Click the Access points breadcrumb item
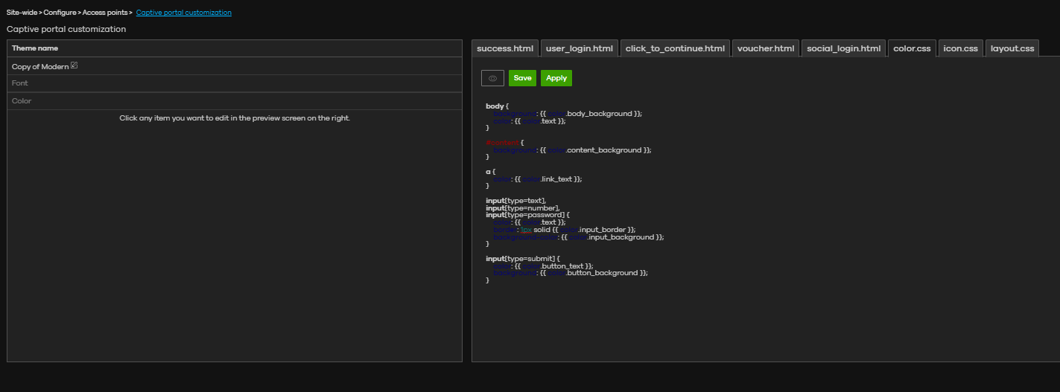 (x=105, y=13)
